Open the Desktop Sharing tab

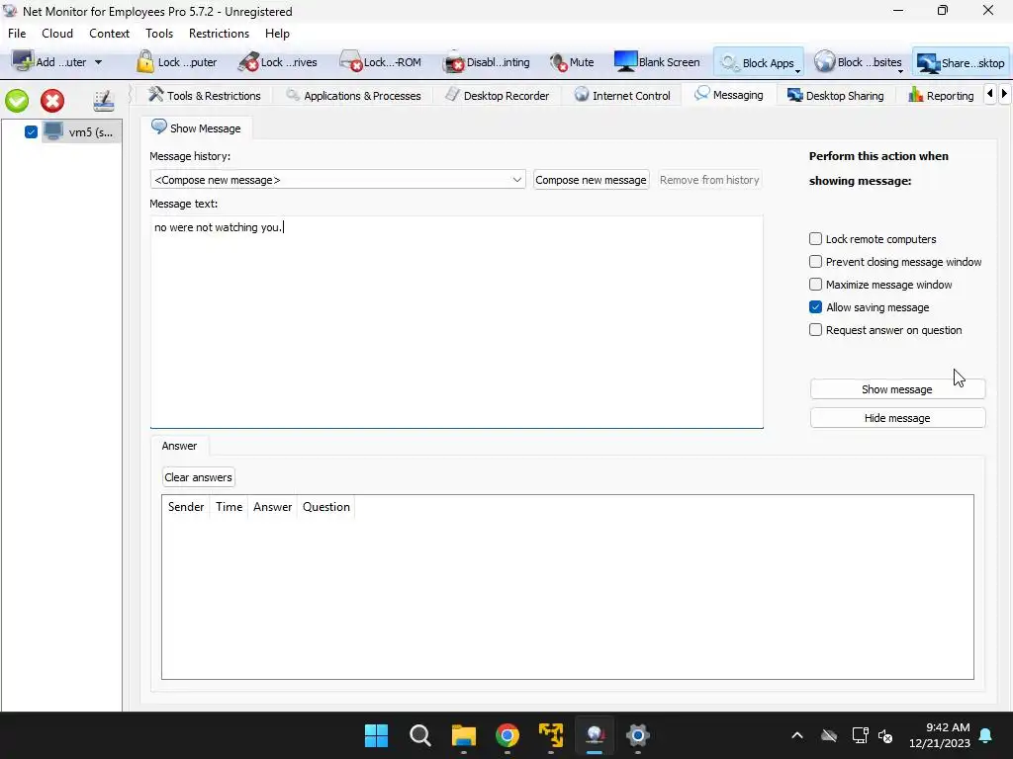[835, 96]
